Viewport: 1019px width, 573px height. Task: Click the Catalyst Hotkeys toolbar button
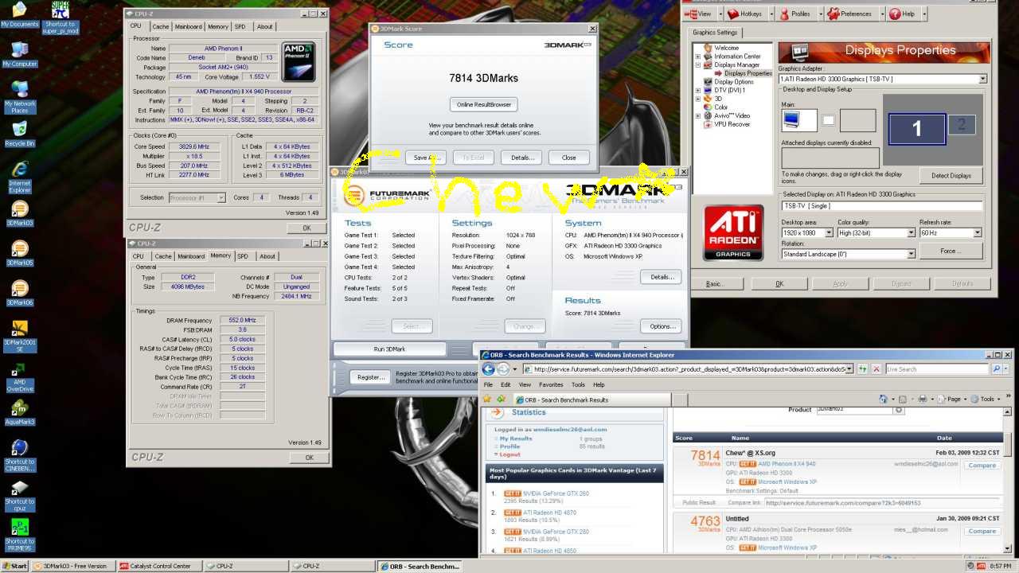pos(745,14)
